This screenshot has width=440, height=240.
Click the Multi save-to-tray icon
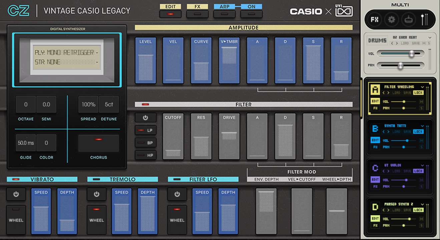coord(408,20)
